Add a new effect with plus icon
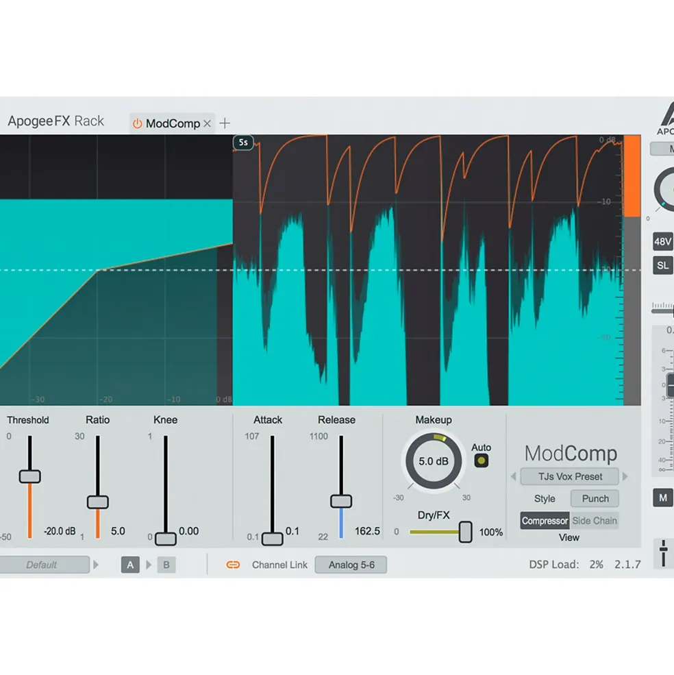The width and height of the screenshot is (674, 675). (x=225, y=123)
